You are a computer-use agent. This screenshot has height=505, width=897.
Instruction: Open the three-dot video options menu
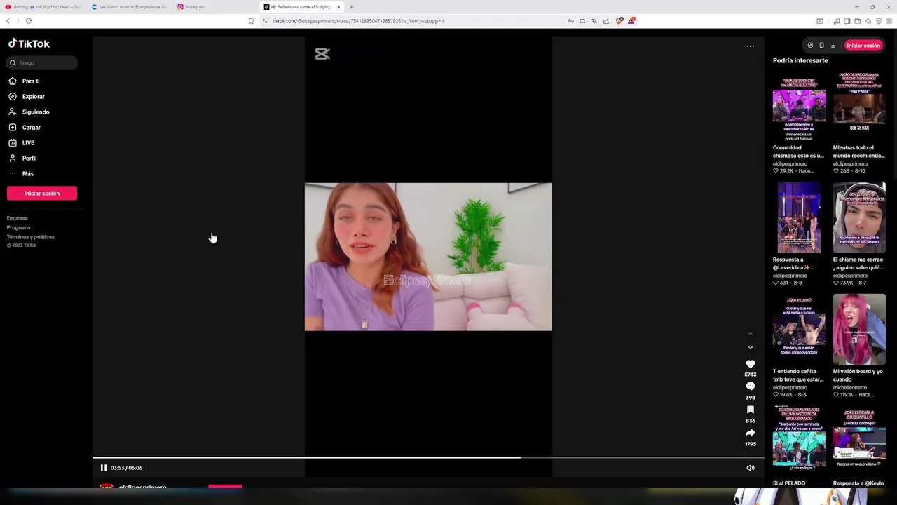click(x=751, y=46)
